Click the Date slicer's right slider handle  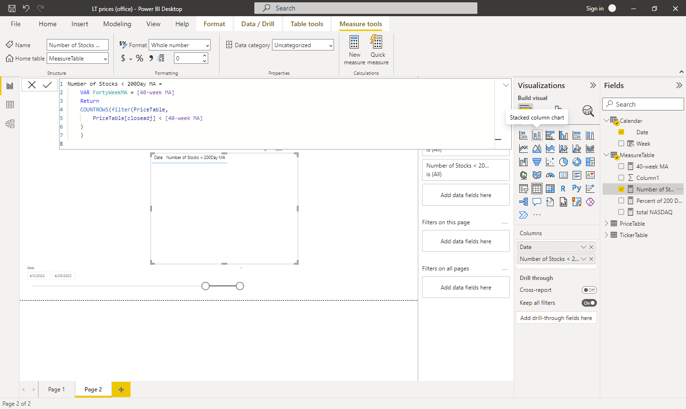tap(240, 286)
